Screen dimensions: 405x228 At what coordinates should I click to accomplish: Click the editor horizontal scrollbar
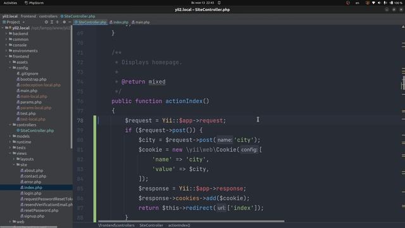click(x=191, y=221)
